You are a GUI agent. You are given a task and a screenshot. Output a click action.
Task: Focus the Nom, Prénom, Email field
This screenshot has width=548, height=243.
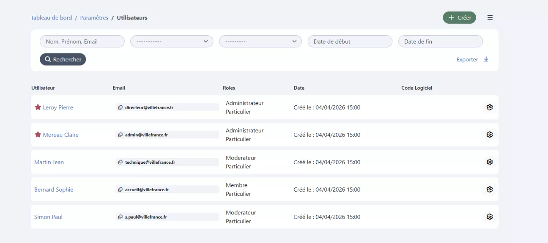click(x=82, y=41)
